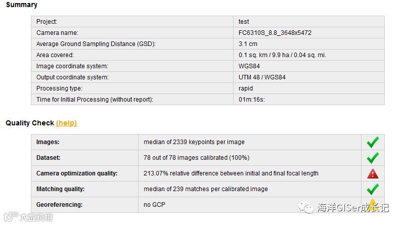Click the Processing type value 'rapid'

point(246,88)
